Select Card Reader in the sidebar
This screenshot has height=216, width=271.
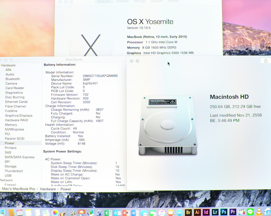[x=15, y=88]
